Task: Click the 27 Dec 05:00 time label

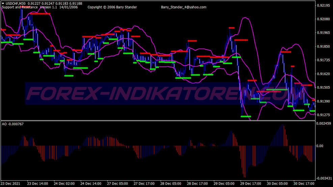Action: pos(117,184)
